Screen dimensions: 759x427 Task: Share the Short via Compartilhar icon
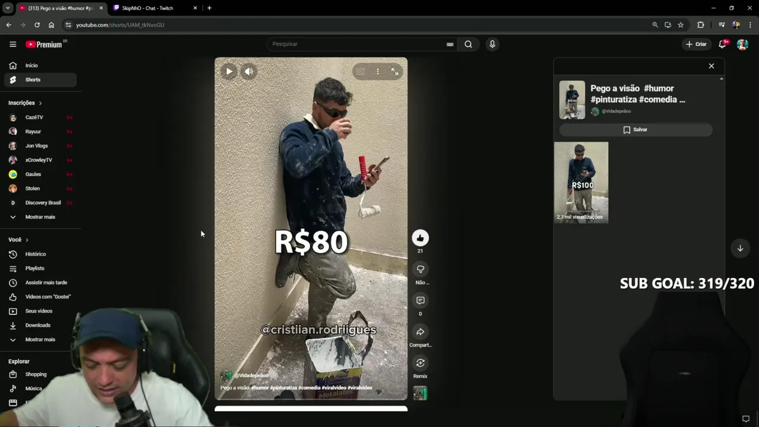(420, 332)
